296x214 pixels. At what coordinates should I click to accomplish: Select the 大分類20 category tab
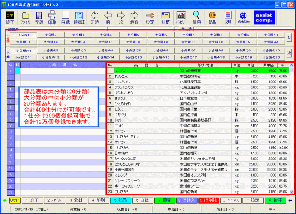271,42
